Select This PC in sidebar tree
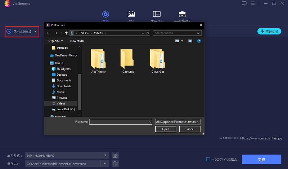Viewport: 288px width, 169px height. tap(57, 63)
